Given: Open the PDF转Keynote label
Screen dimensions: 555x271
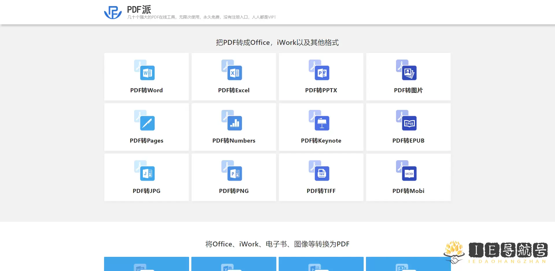Looking at the screenshot, I should 321,141.
